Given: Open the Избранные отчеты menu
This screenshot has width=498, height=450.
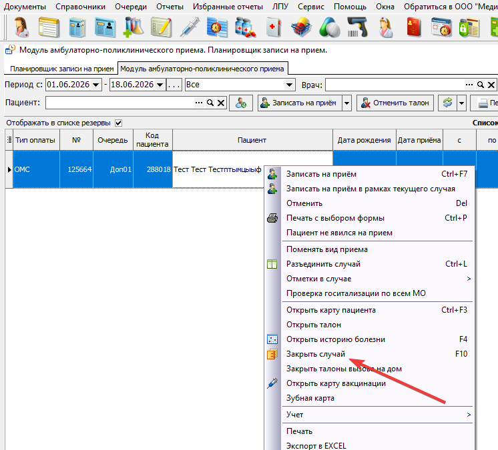Looking at the screenshot, I should [x=228, y=7].
